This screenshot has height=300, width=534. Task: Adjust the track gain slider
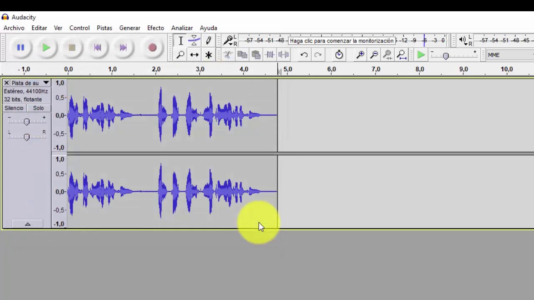(x=27, y=122)
